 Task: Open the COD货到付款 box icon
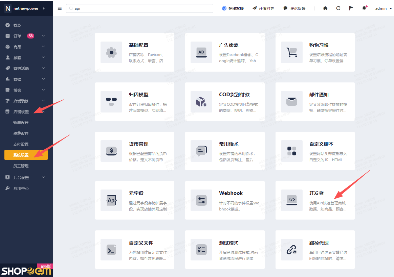(201, 102)
